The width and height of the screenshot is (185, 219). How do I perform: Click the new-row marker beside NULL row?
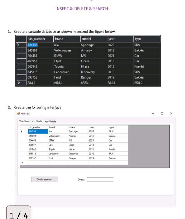[x=19, y=83]
